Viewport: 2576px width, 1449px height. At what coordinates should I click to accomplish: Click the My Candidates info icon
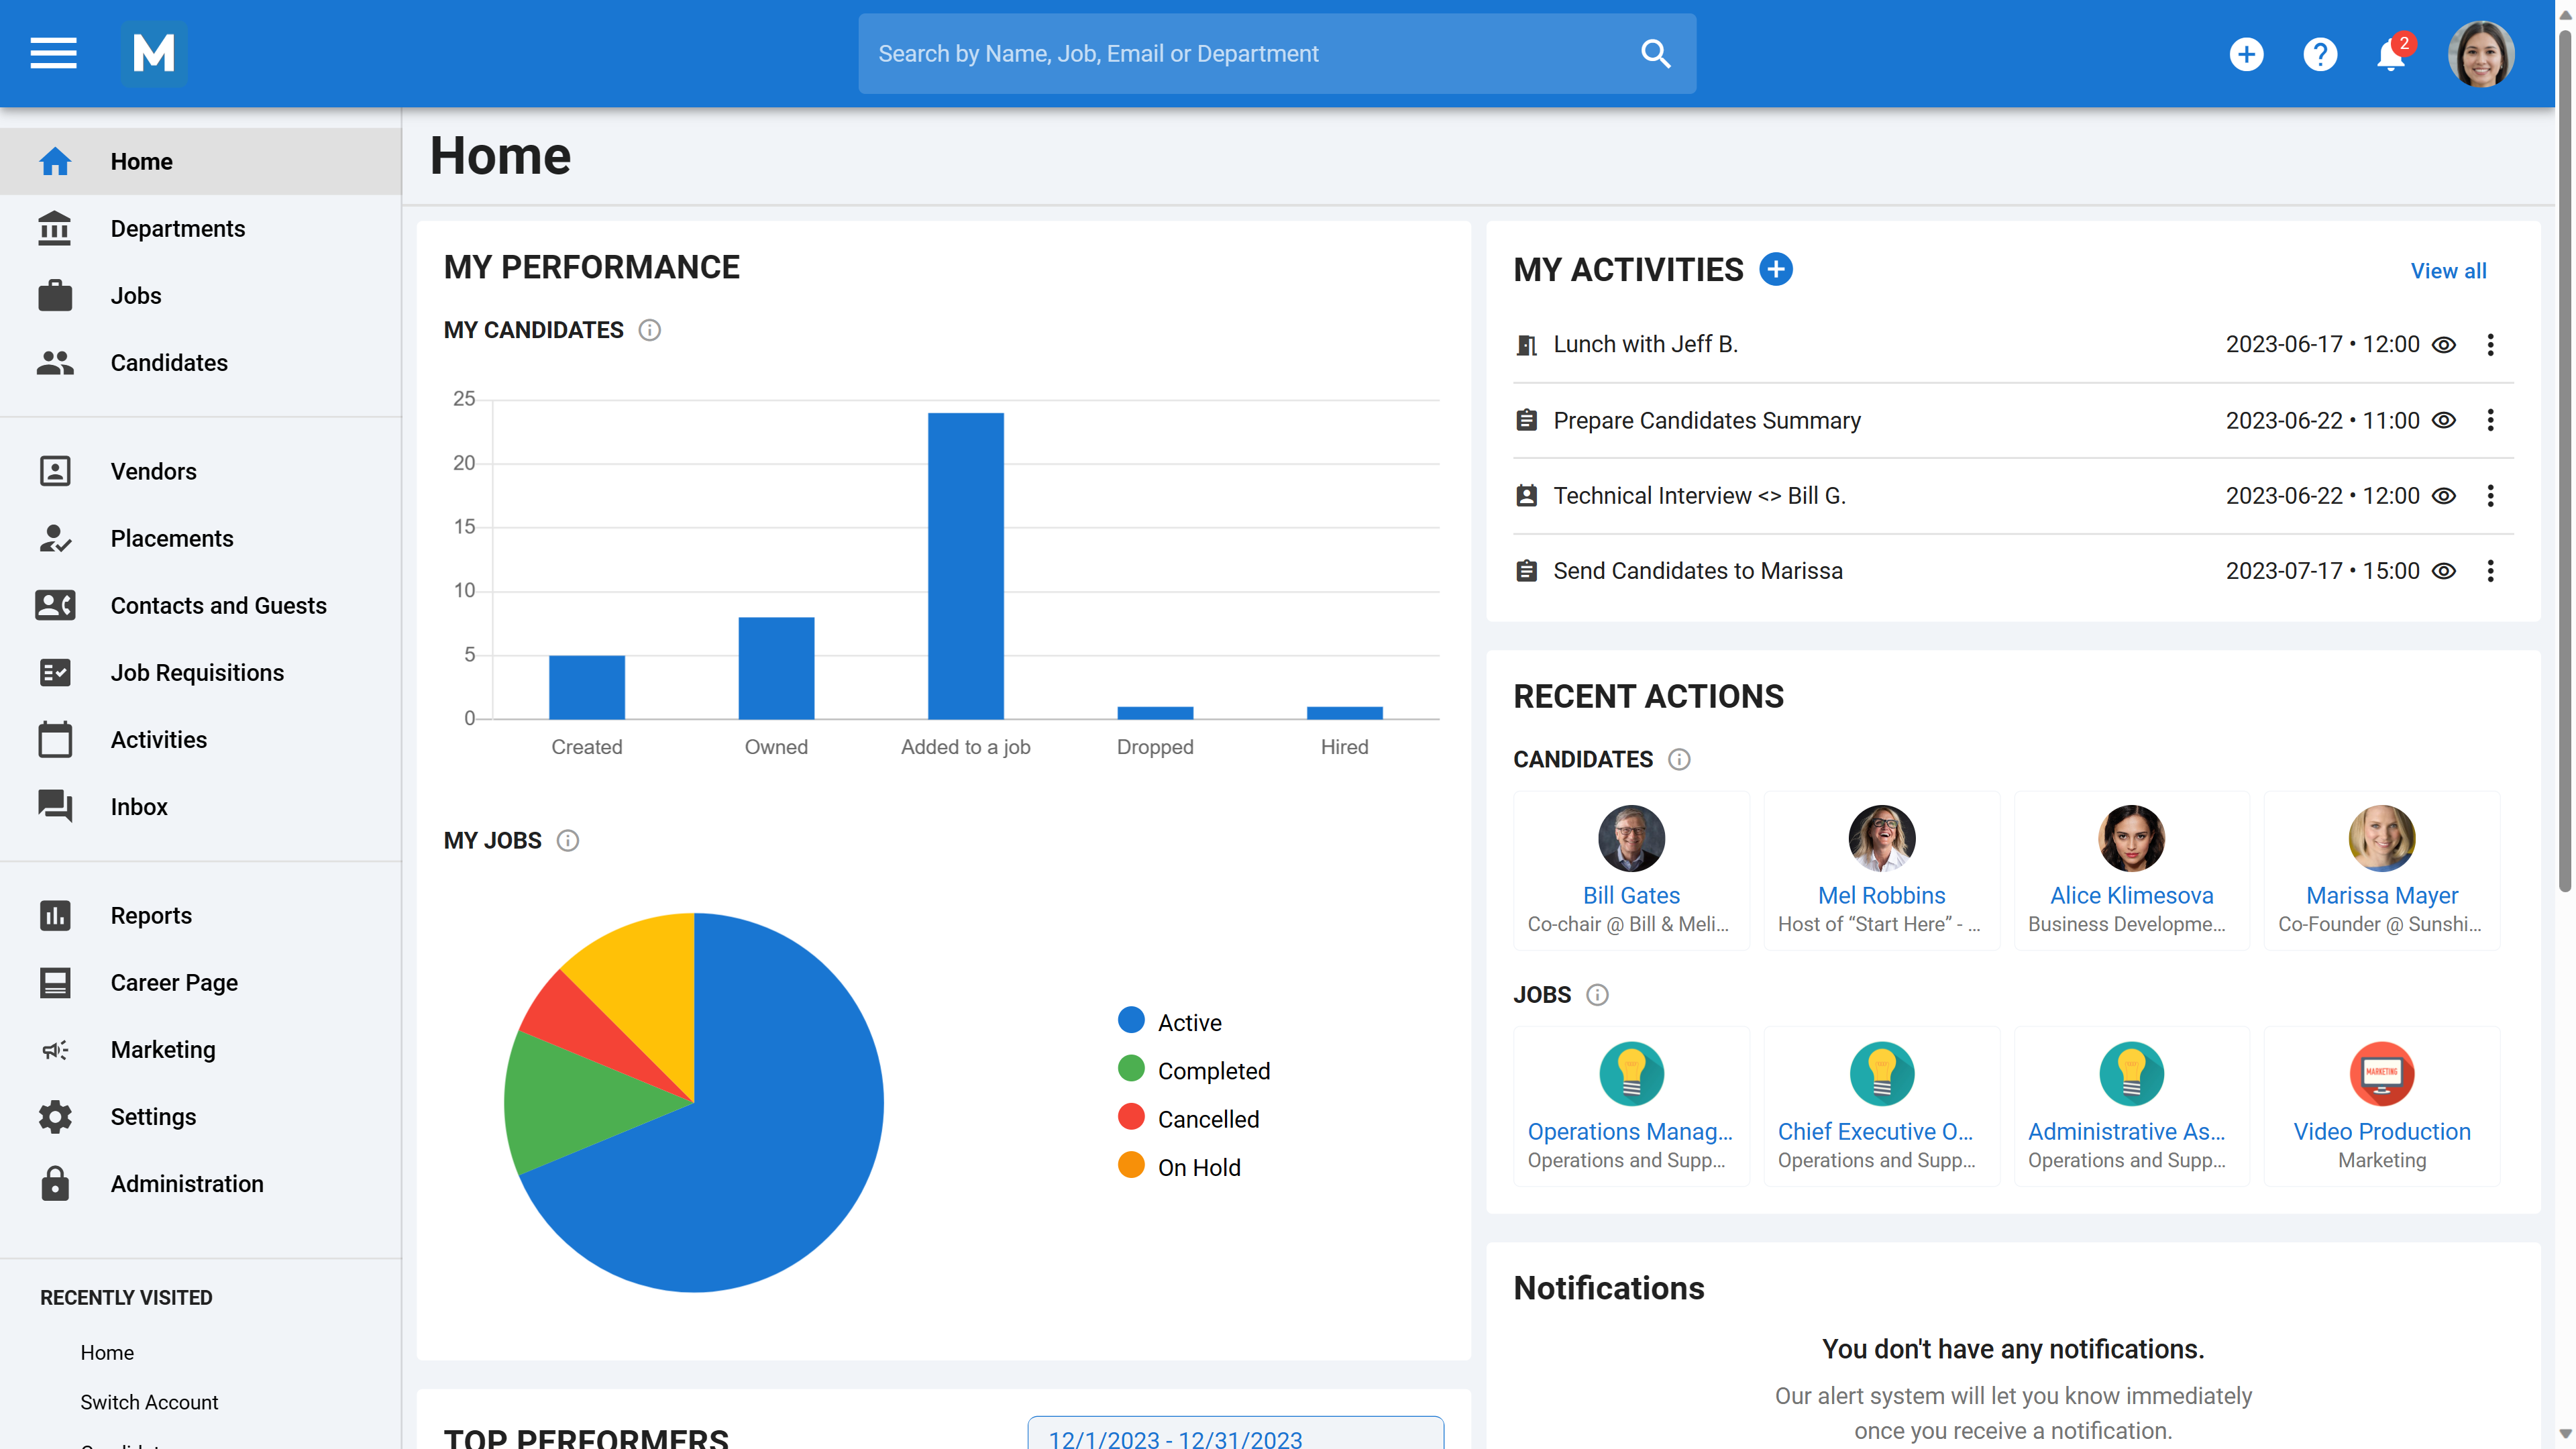coord(649,330)
